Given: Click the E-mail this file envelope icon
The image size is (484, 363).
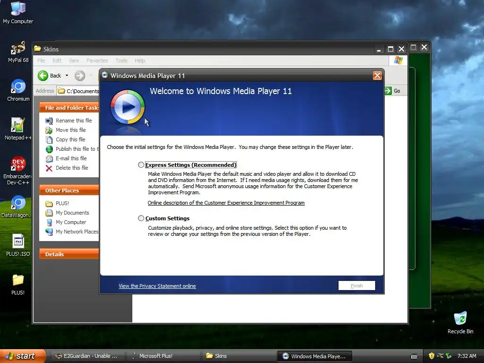Looking at the screenshot, I should click(x=49, y=159).
